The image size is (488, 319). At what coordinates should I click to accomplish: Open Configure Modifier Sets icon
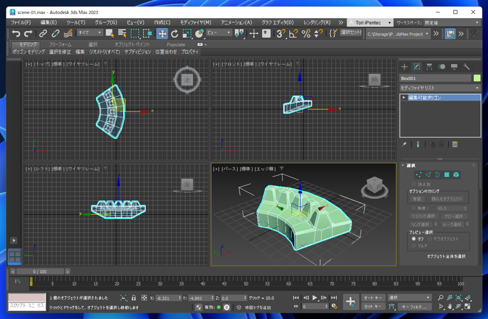click(x=455, y=145)
